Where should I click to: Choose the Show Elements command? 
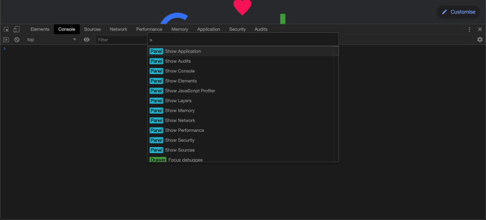[240, 81]
